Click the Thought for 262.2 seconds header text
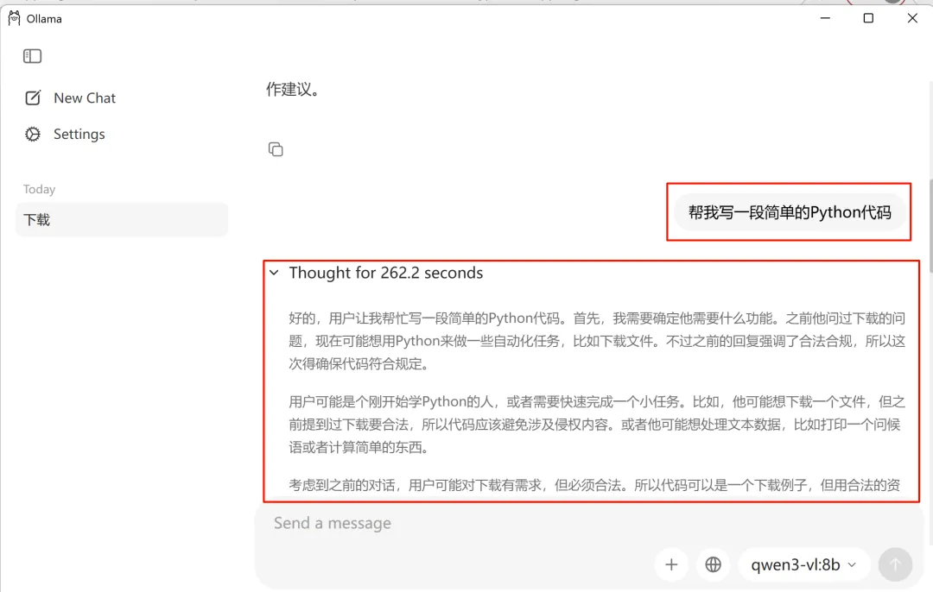The image size is (933, 592). coord(385,273)
